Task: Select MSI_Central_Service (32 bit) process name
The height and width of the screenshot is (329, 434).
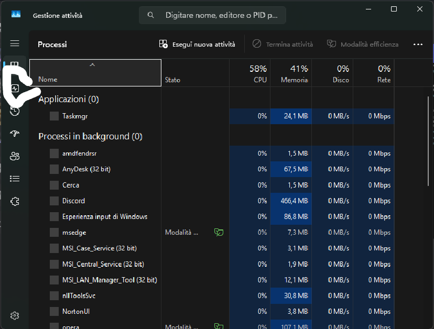Action: (103, 264)
